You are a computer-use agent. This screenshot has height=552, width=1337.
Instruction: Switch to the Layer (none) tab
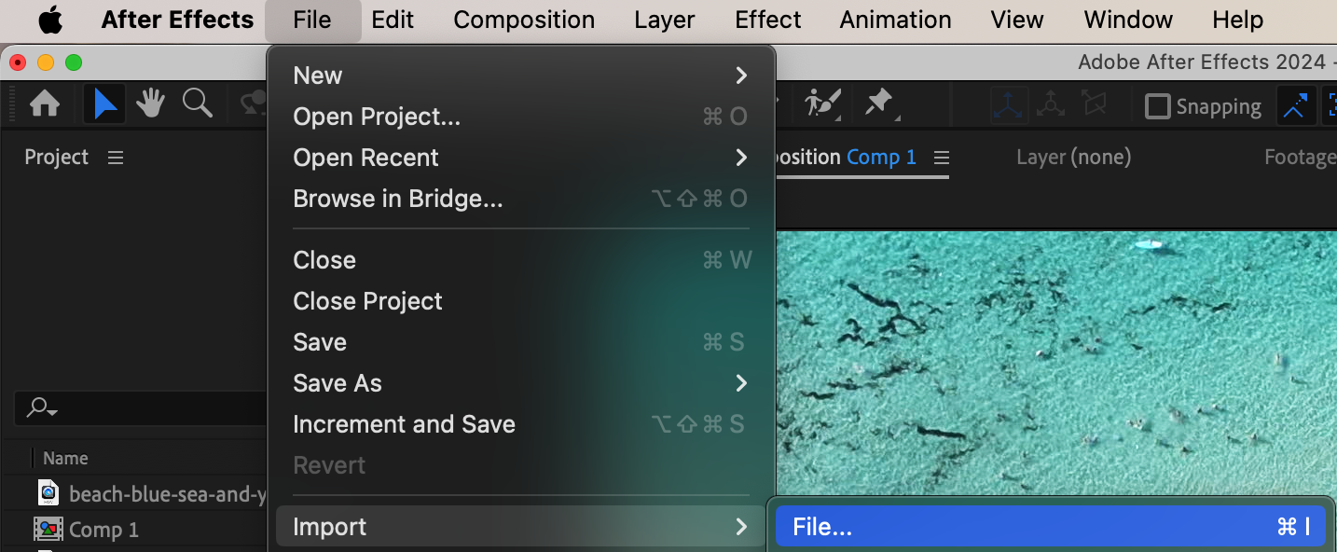click(1073, 158)
